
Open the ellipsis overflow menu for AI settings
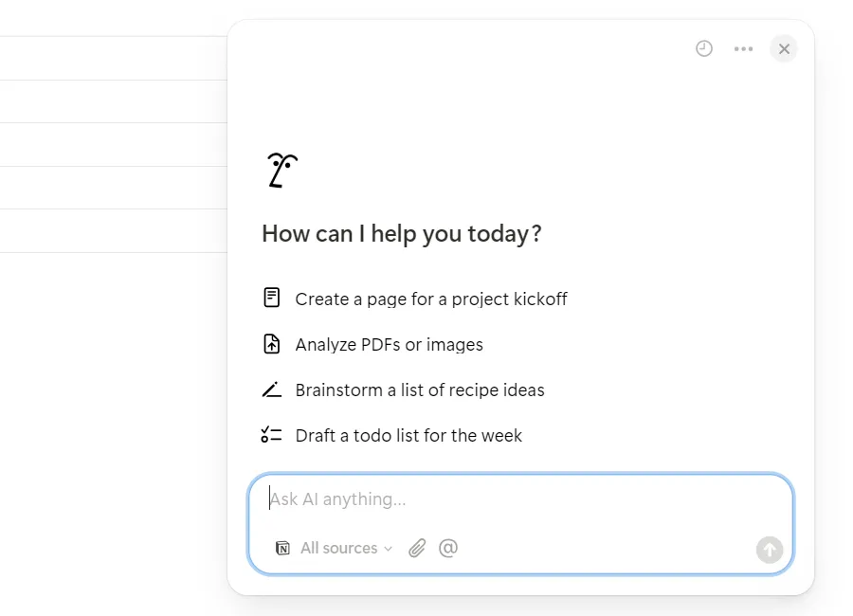point(744,48)
